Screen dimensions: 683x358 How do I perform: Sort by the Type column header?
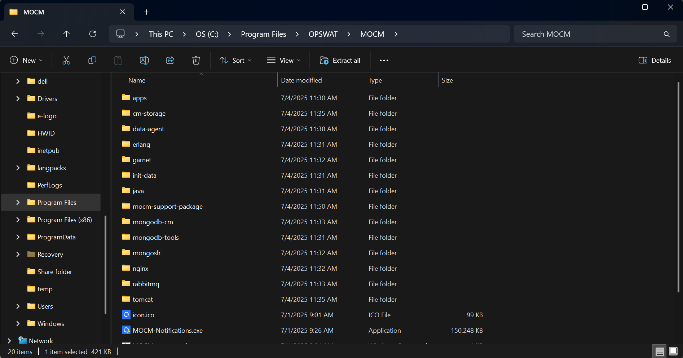pos(375,80)
